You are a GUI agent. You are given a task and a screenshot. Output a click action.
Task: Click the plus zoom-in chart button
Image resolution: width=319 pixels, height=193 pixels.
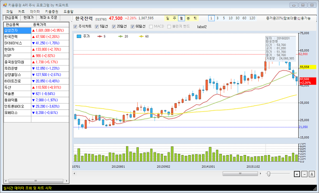point(297,174)
